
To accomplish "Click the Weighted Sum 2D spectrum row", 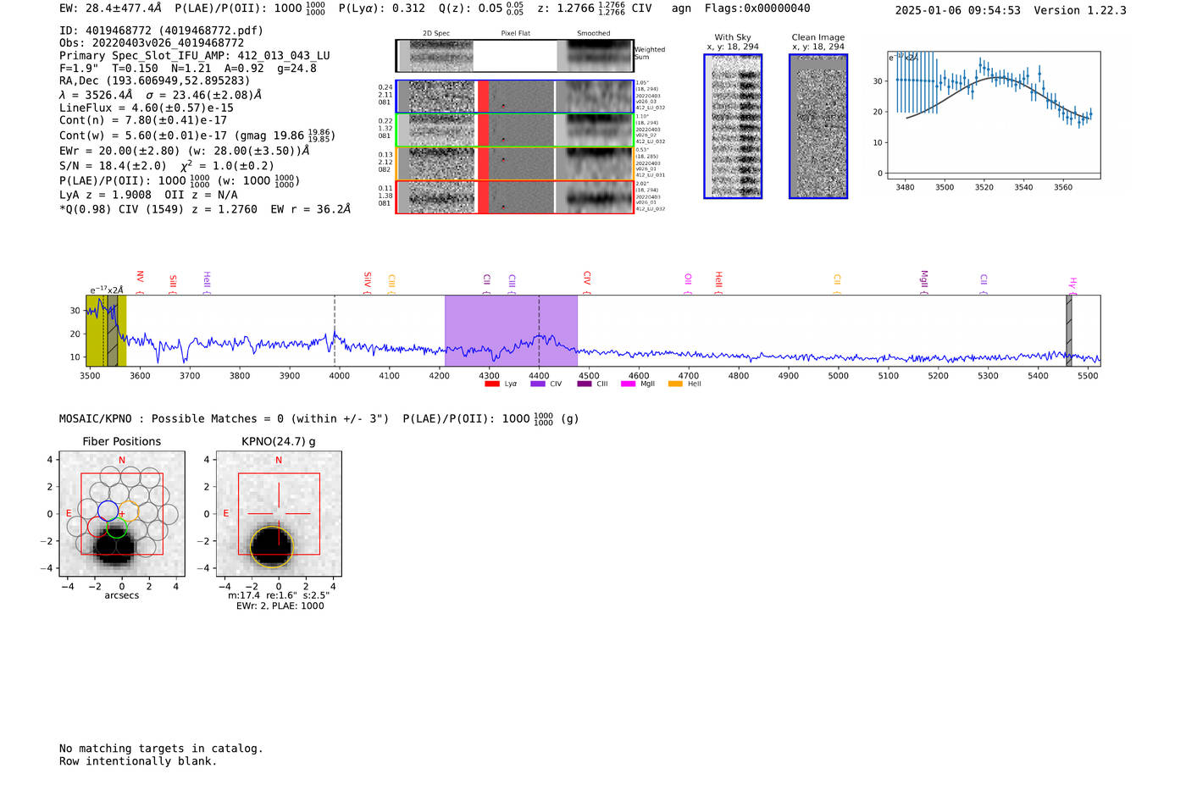I will 515,56.
